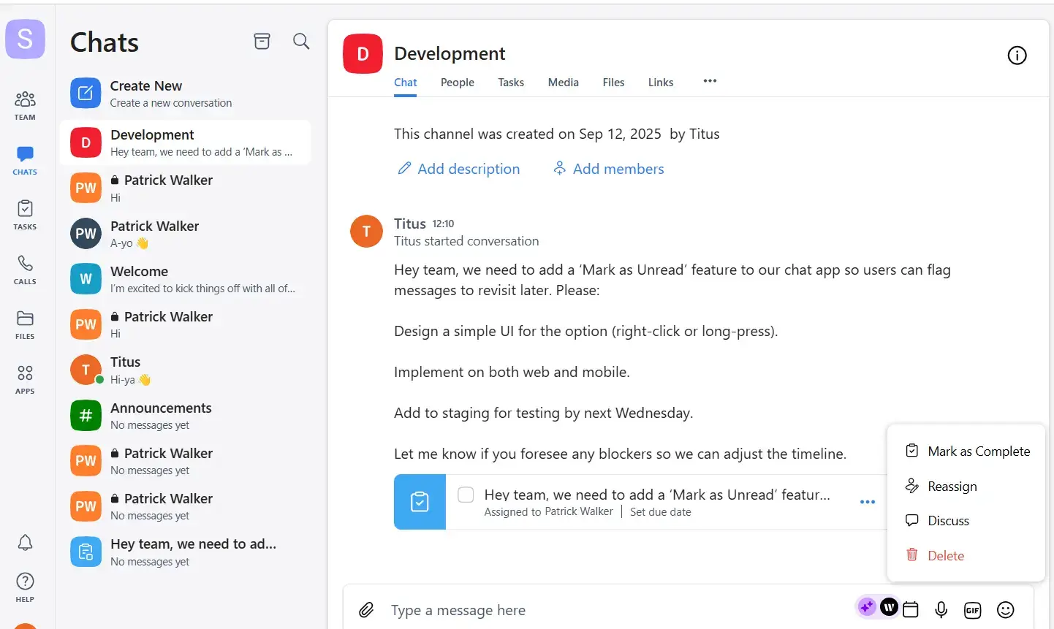The image size is (1054, 629).
Task: Switch to the People tab
Action: pos(457,83)
